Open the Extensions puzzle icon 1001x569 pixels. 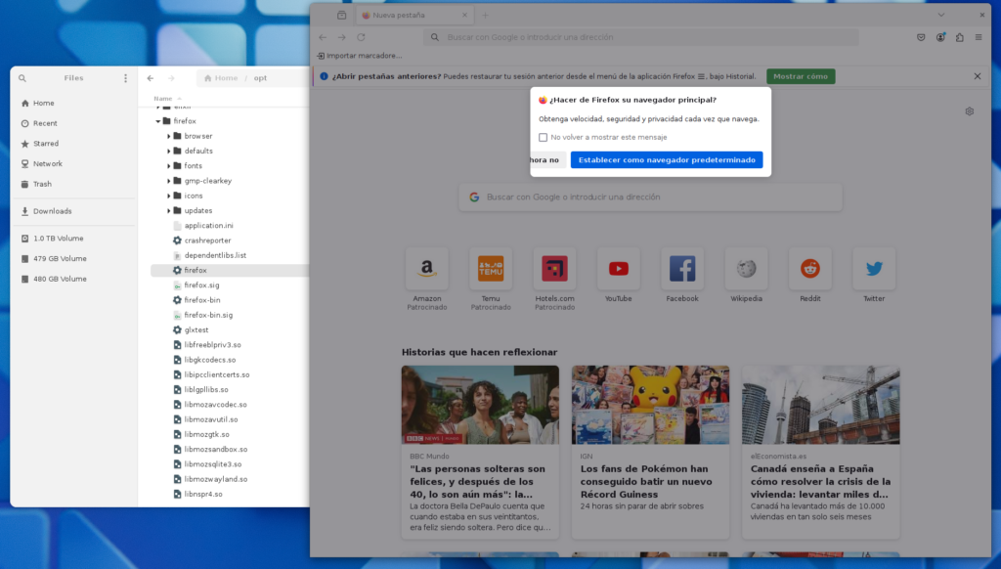[x=959, y=37]
